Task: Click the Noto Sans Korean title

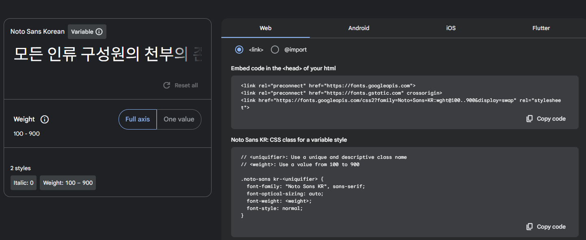Action: [x=37, y=32]
